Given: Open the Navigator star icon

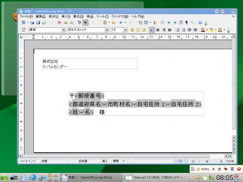Looking at the screenshot, I should tap(169, 22).
